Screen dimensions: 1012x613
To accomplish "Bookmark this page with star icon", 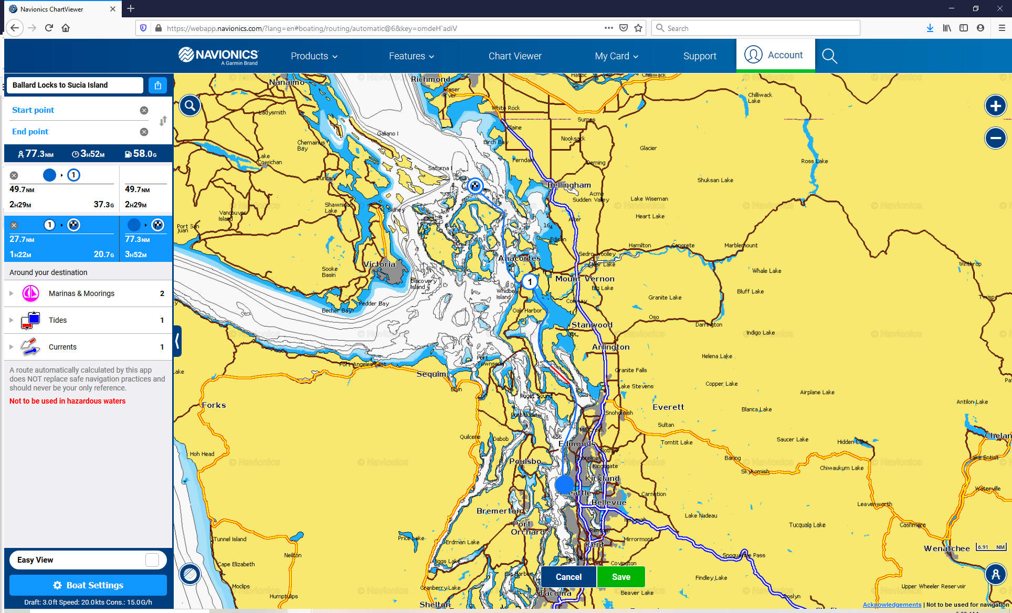I will [x=638, y=28].
